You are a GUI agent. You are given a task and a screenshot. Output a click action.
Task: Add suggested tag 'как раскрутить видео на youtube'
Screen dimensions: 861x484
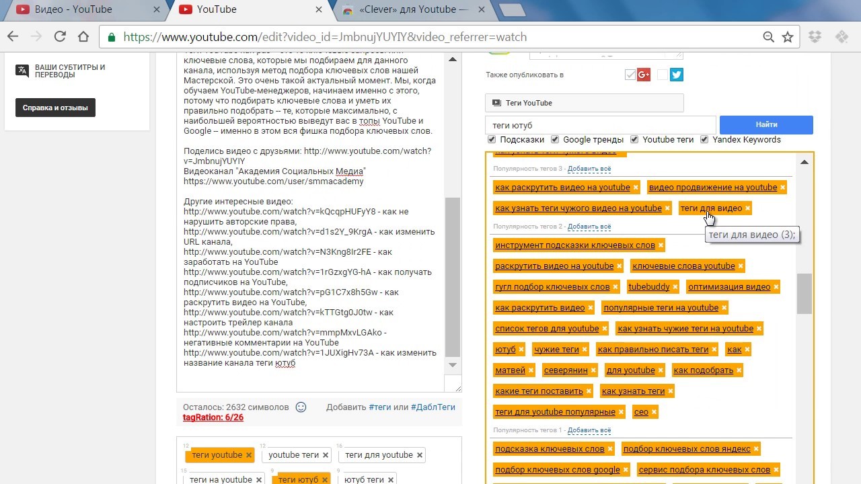pyautogui.click(x=562, y=188)
